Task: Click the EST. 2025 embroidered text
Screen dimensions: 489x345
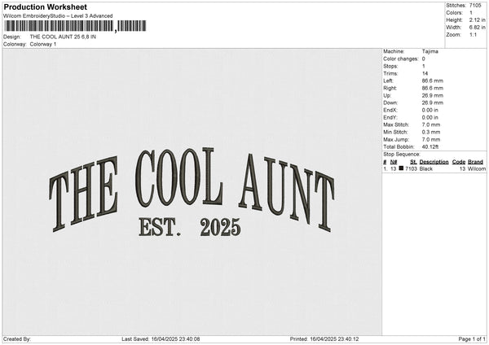Action: (x=190, y=227)
